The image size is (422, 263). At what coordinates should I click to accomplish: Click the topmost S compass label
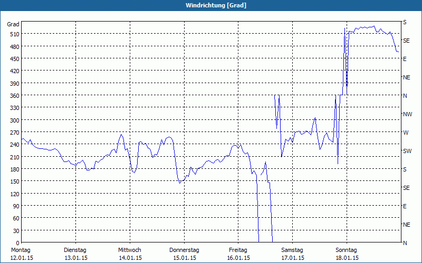405,22
